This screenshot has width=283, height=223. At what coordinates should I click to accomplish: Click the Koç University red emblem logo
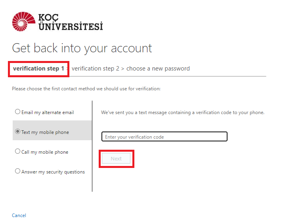pyautogui.click(x=23, y=22)
